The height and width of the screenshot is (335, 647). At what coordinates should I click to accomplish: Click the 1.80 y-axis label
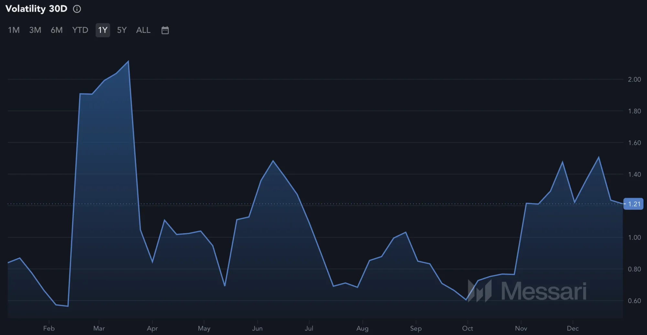pos(634,111)
